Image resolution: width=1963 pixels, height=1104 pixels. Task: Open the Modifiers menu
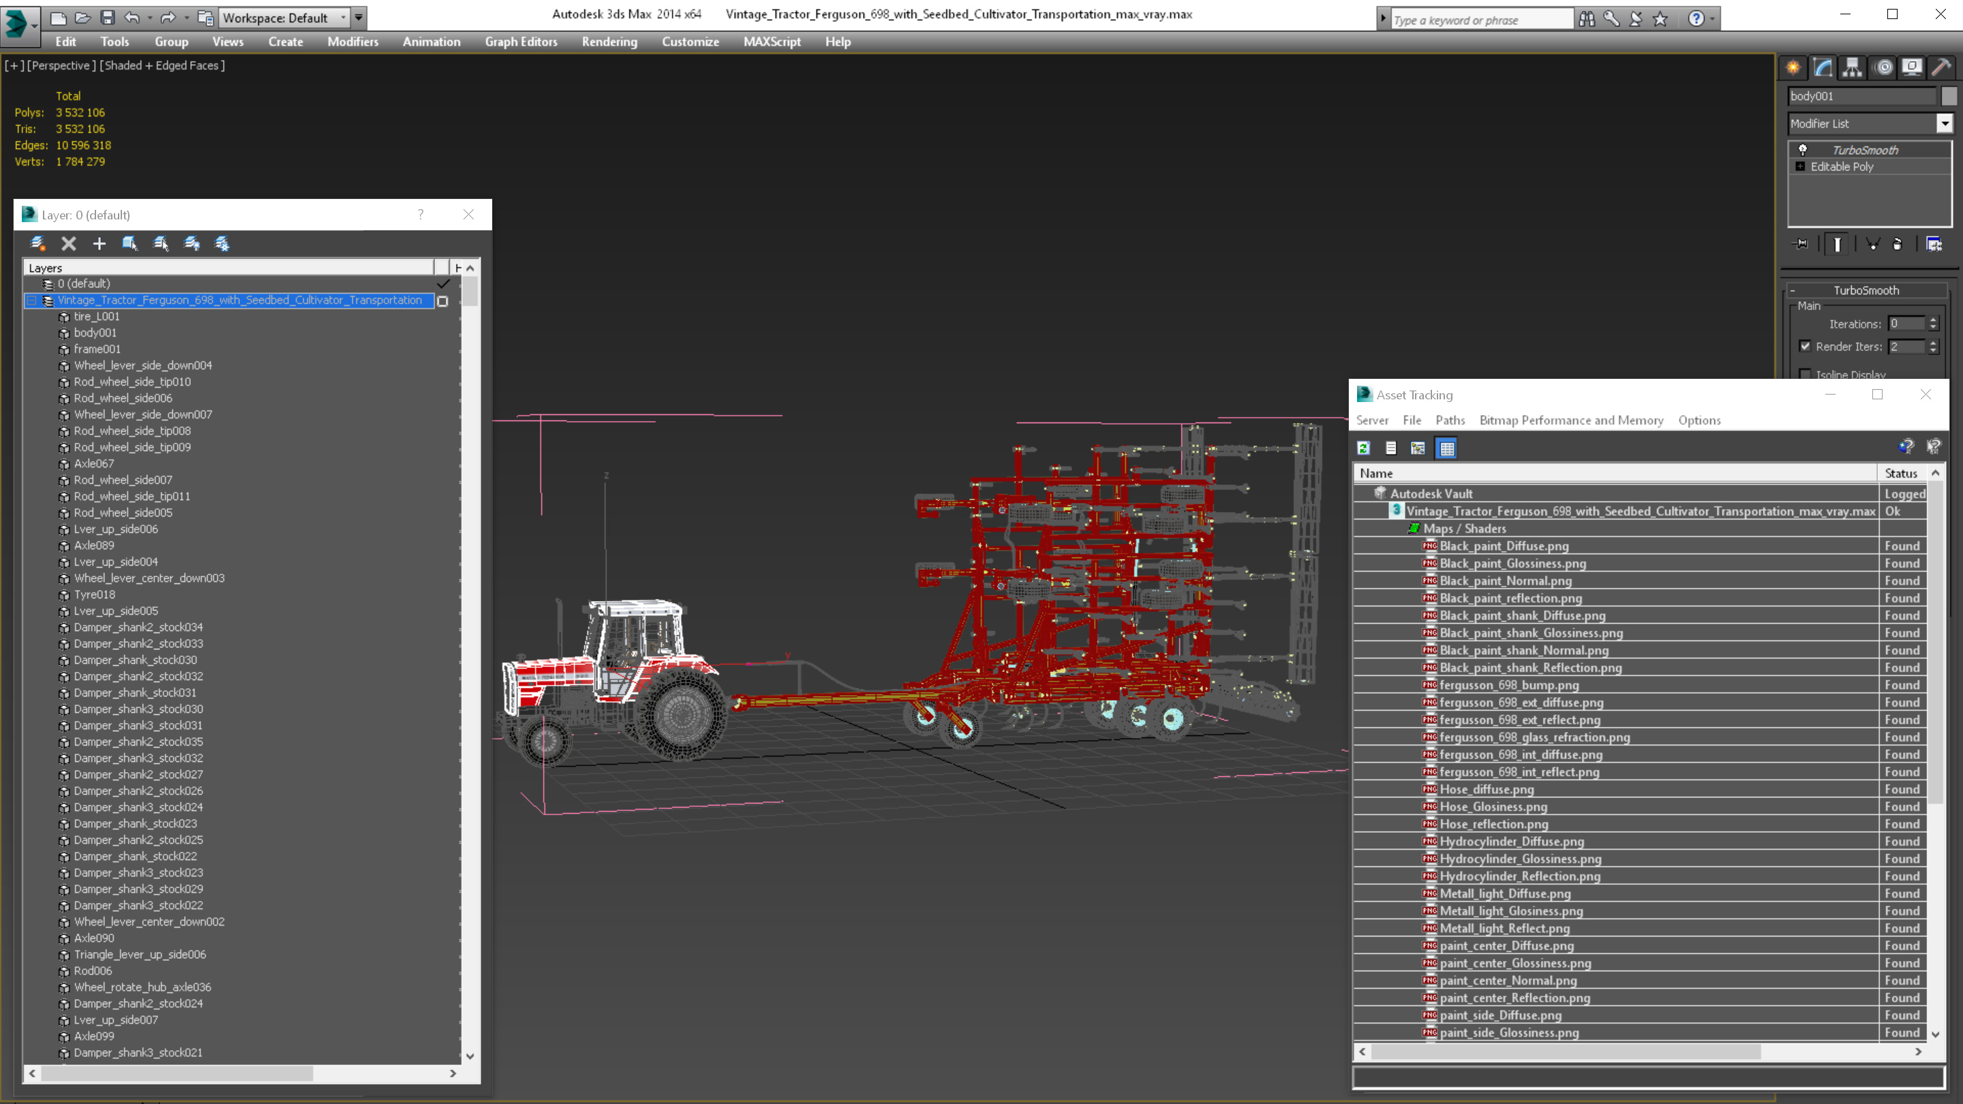click(353, 42)
